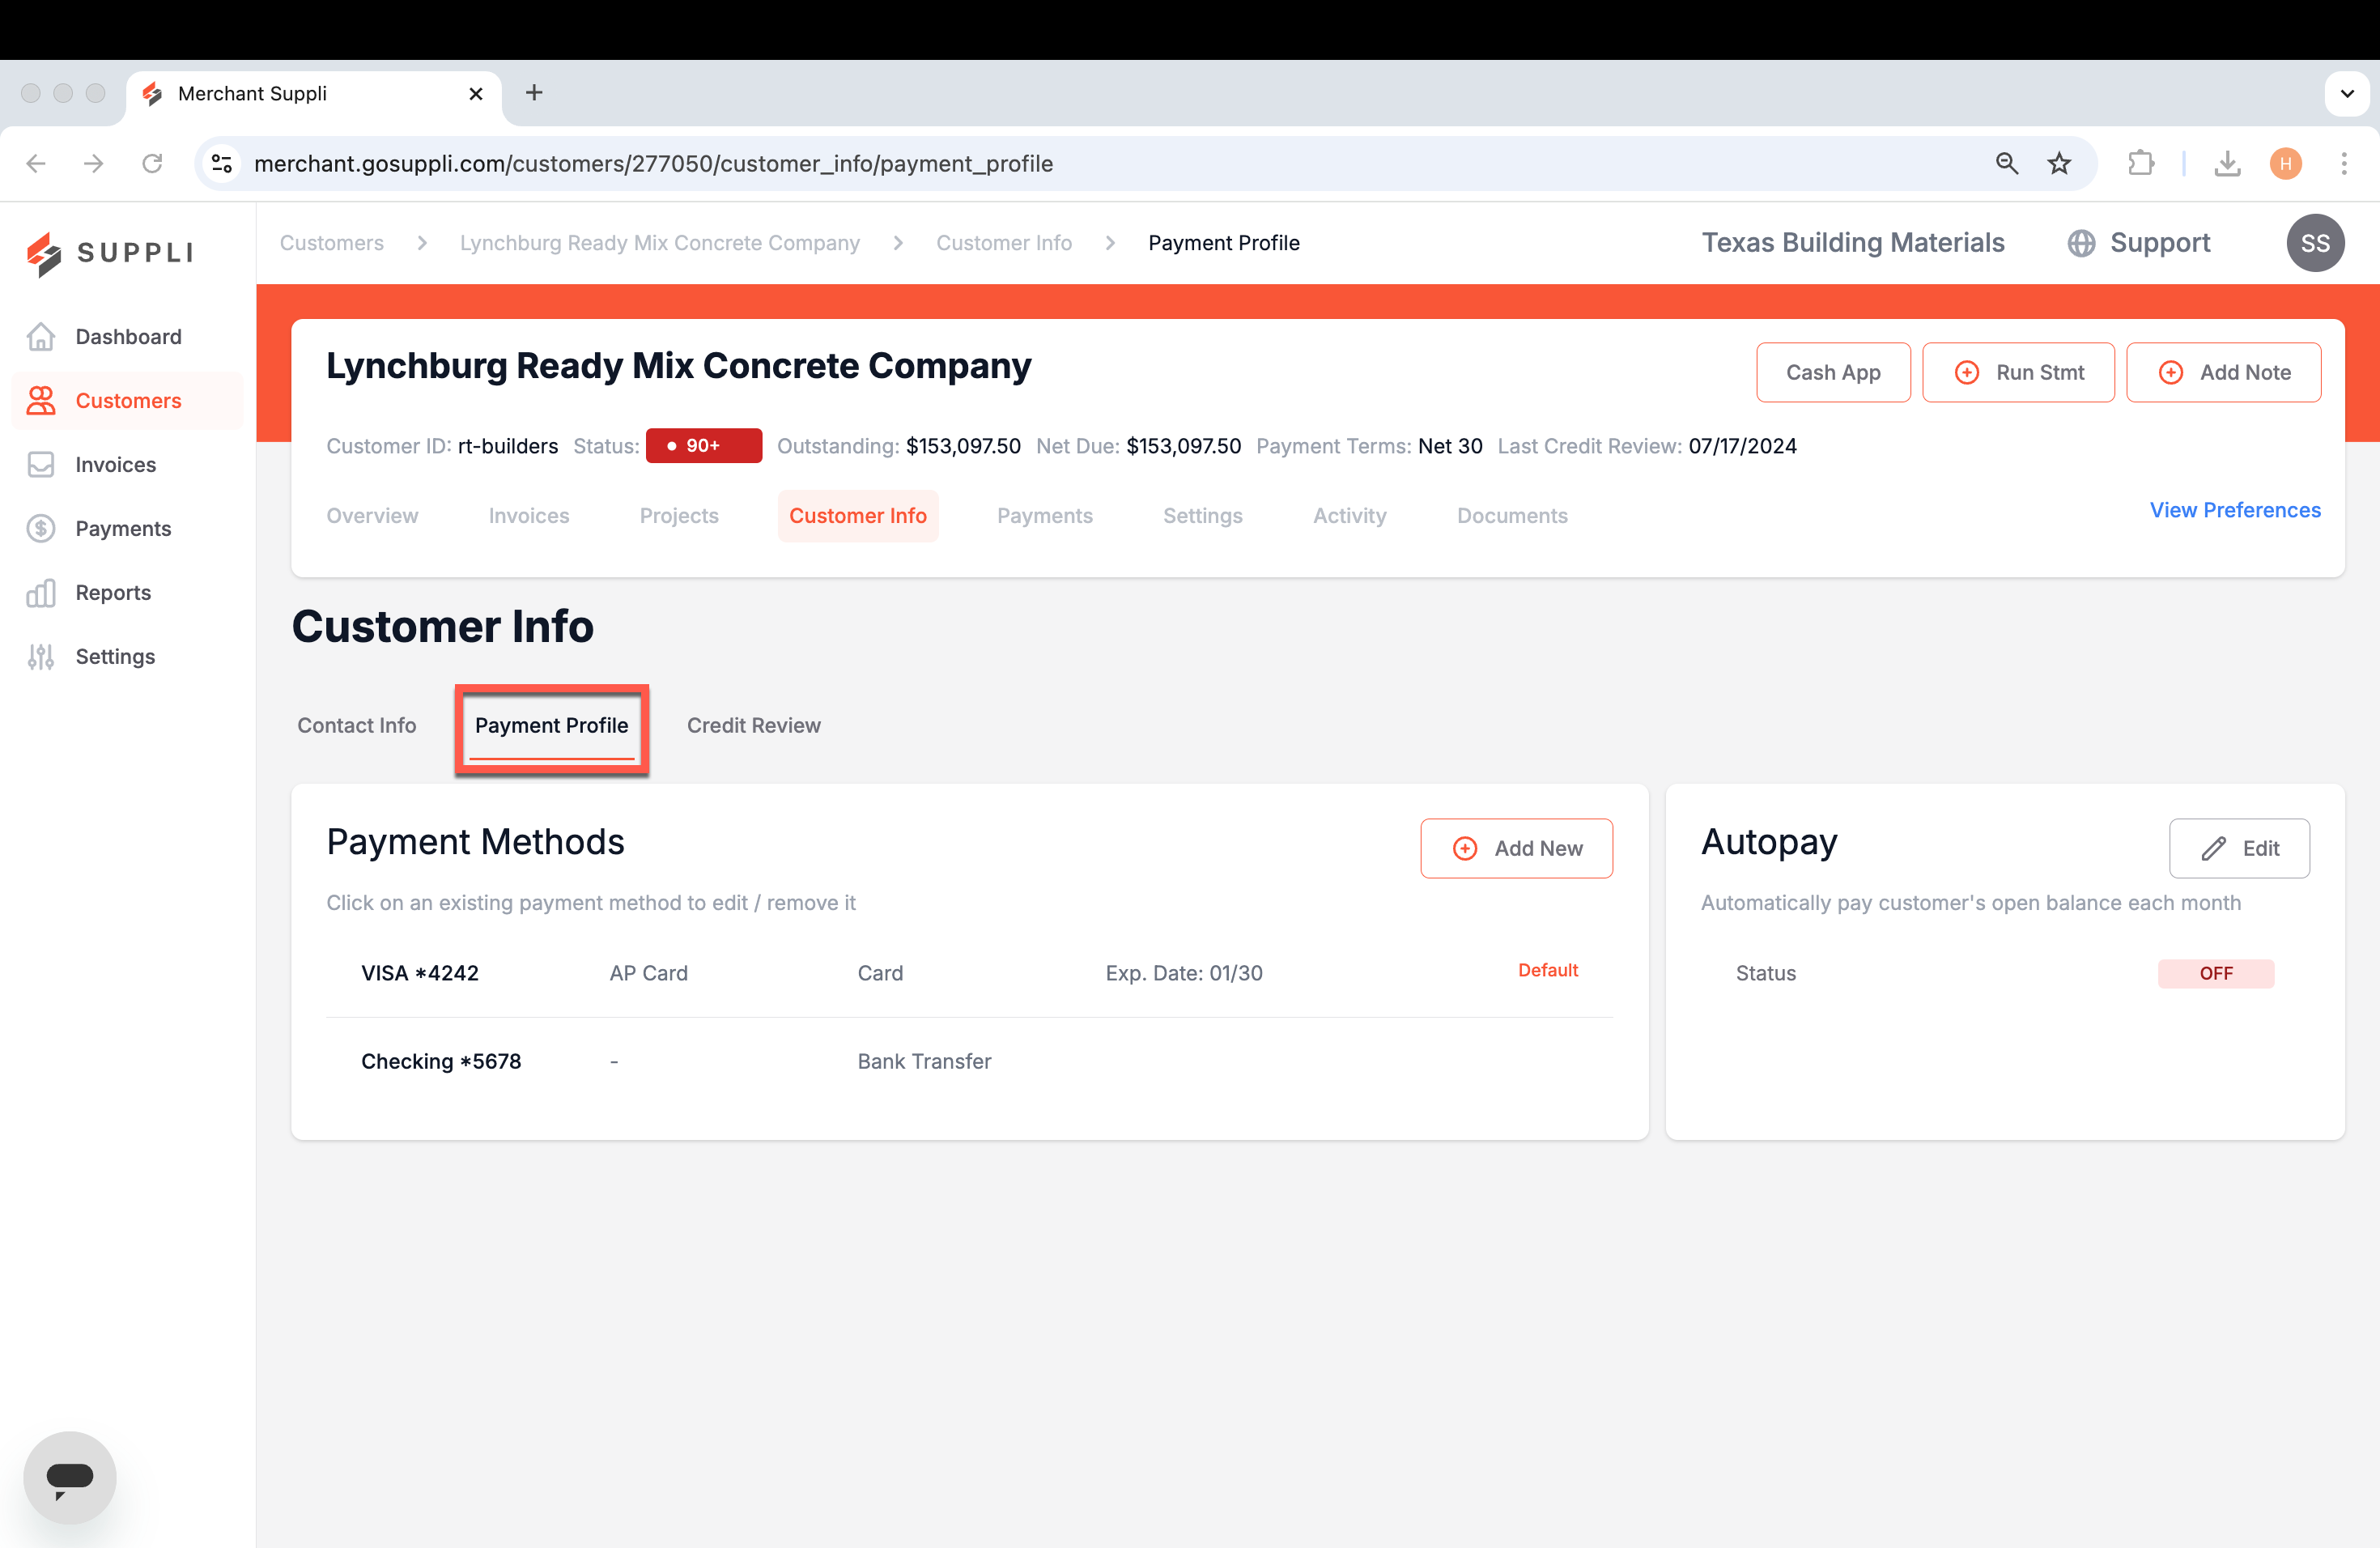This screenshot has height=1548, width=2380.
Task: Switch to the Credit Review tab
Action: [x=753, y=725]
